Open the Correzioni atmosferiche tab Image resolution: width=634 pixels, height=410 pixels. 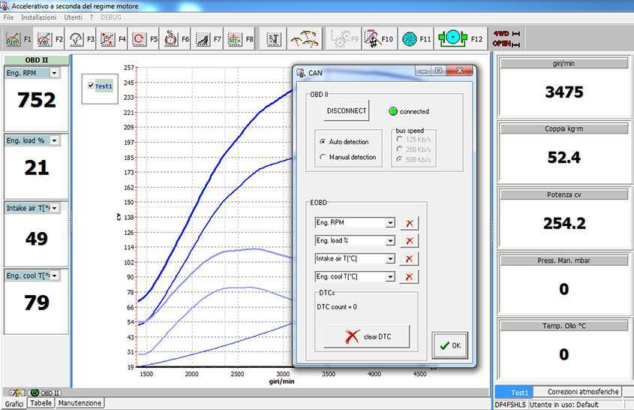pos(583,392)
